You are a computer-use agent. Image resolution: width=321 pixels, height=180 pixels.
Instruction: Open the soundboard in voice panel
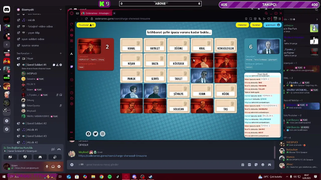pyautogui.click(x=55, y=157)
